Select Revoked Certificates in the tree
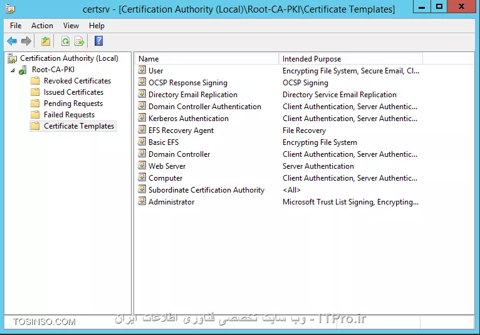 click(x=77, y=81)
